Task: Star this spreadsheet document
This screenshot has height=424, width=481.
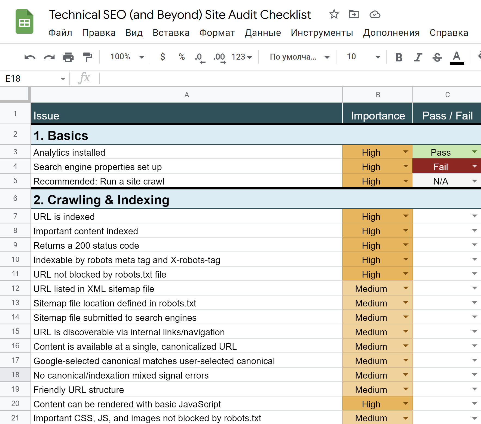Action: 334,14
